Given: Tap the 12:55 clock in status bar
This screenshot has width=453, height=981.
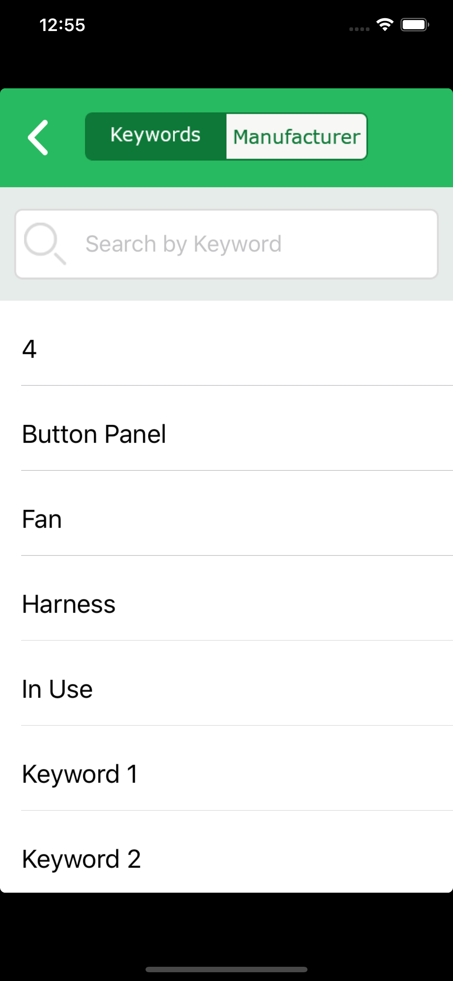Looking at the screenshot, I should [62, 25].
